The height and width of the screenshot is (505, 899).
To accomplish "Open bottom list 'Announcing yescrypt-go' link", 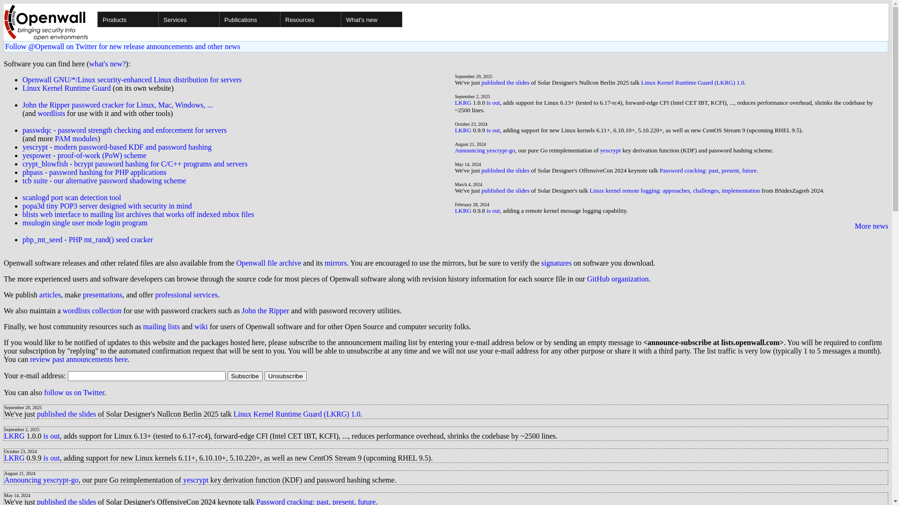I will point(41,480).
